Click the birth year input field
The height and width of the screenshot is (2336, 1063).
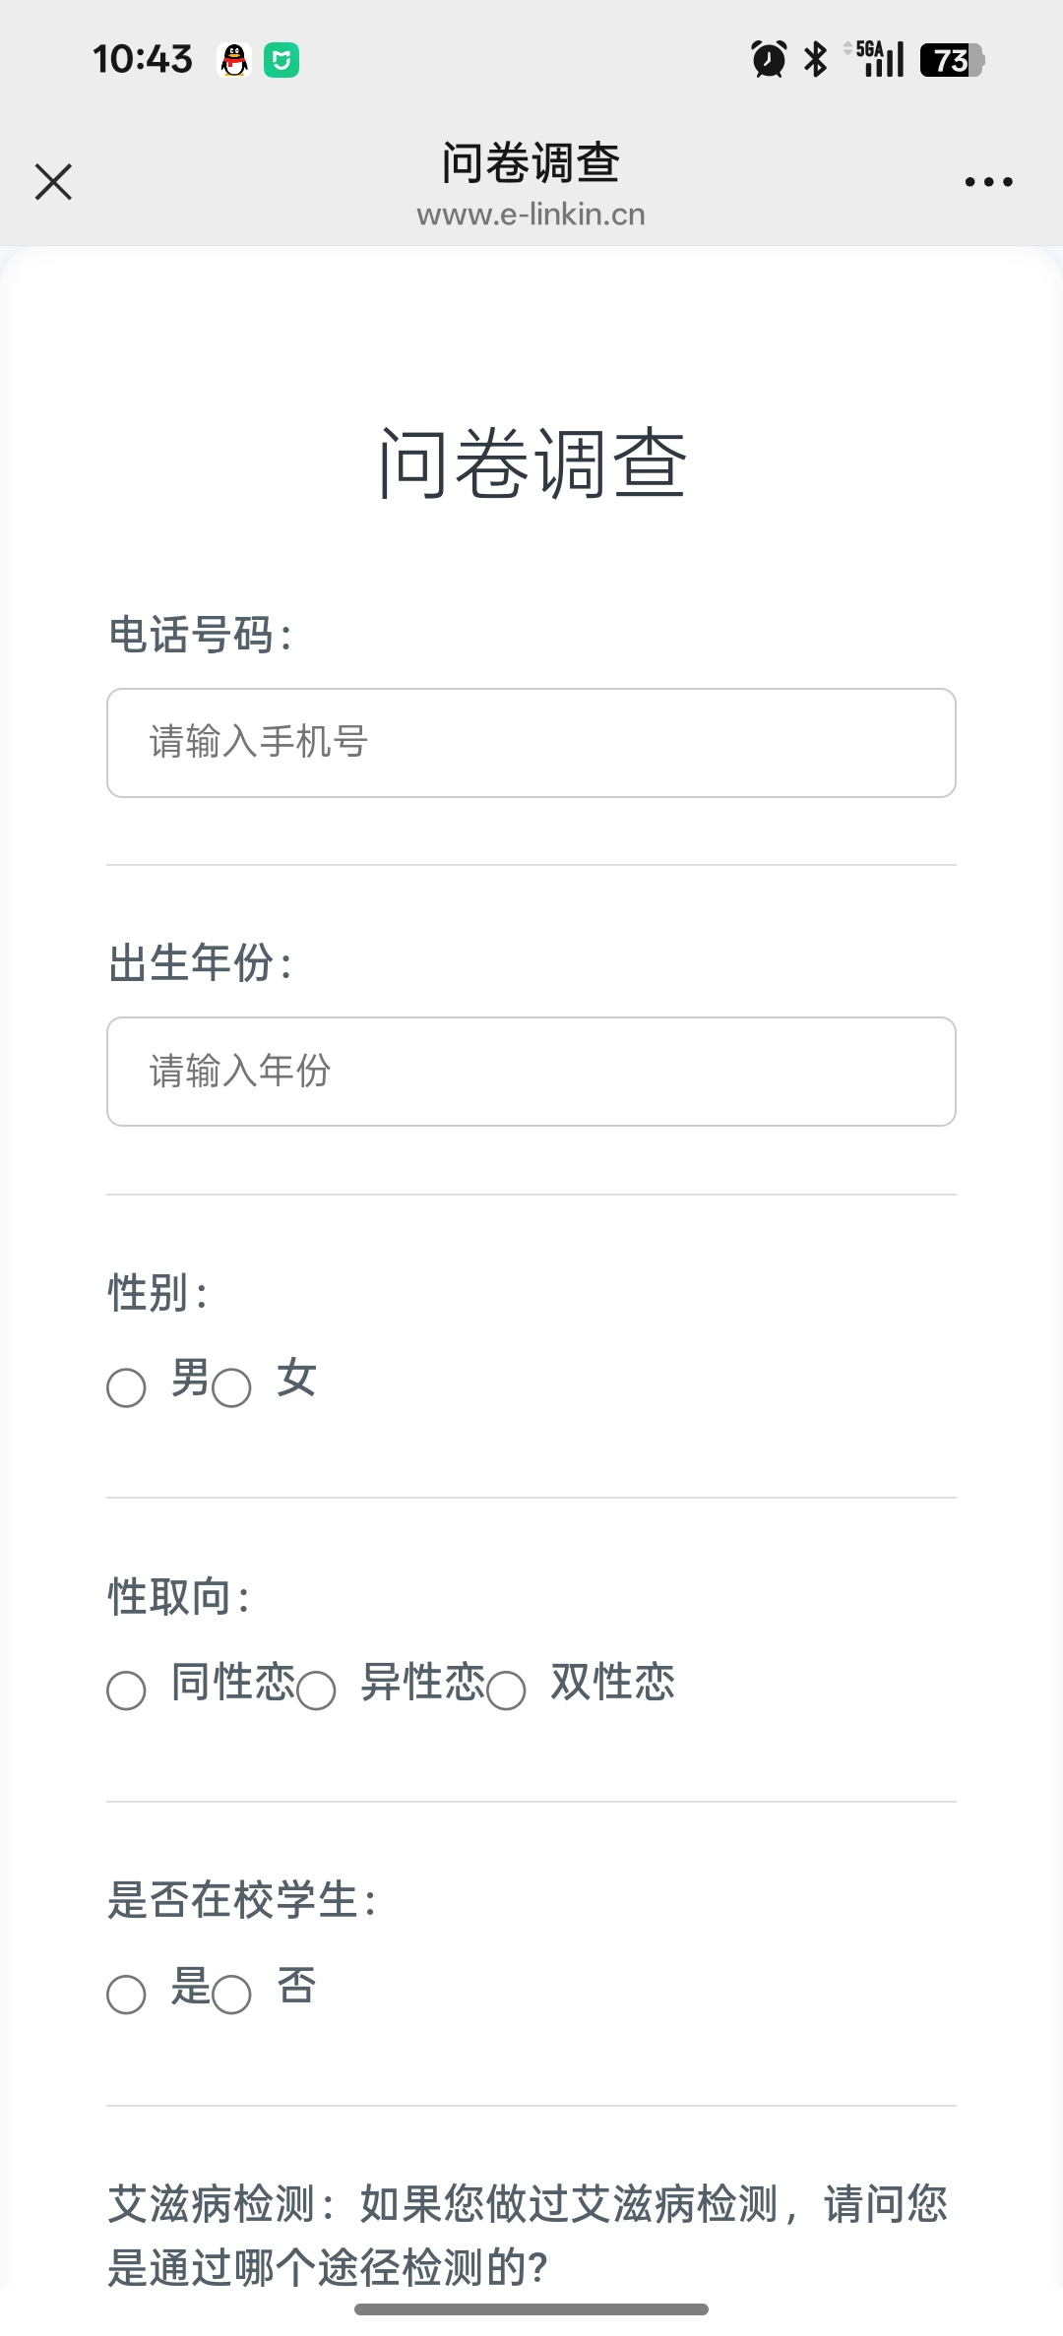531,1072
